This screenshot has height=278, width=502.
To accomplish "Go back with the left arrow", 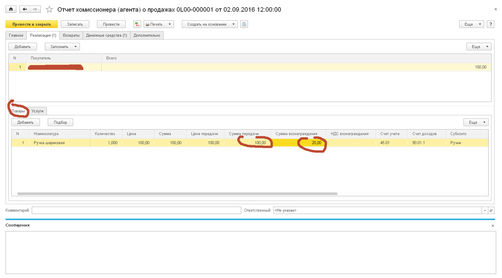I will [25, 9].
